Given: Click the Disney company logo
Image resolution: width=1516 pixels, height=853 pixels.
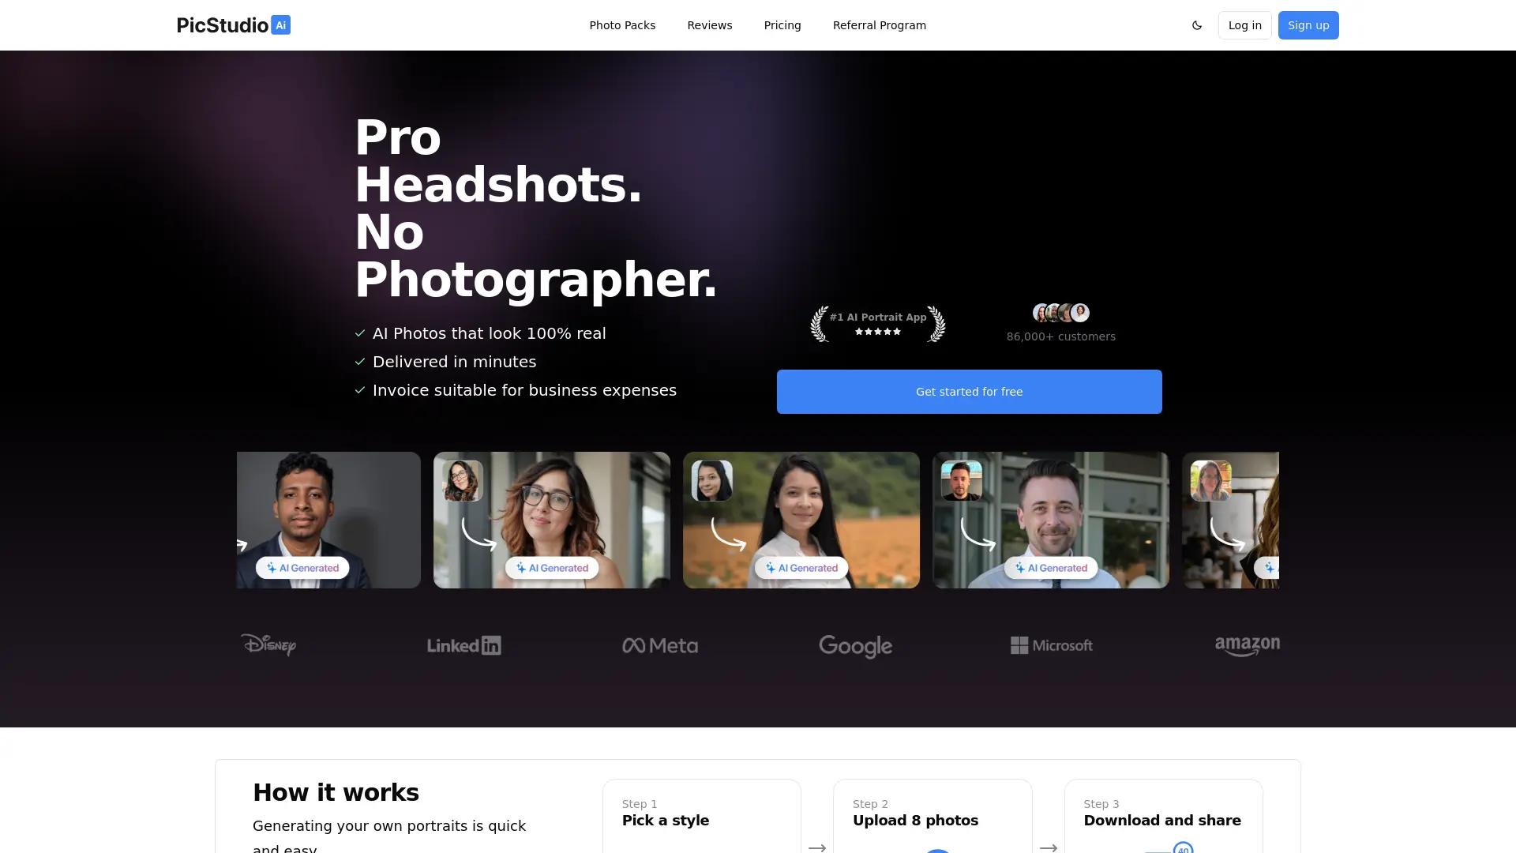Looking at the screenshot, I should 268,645.
